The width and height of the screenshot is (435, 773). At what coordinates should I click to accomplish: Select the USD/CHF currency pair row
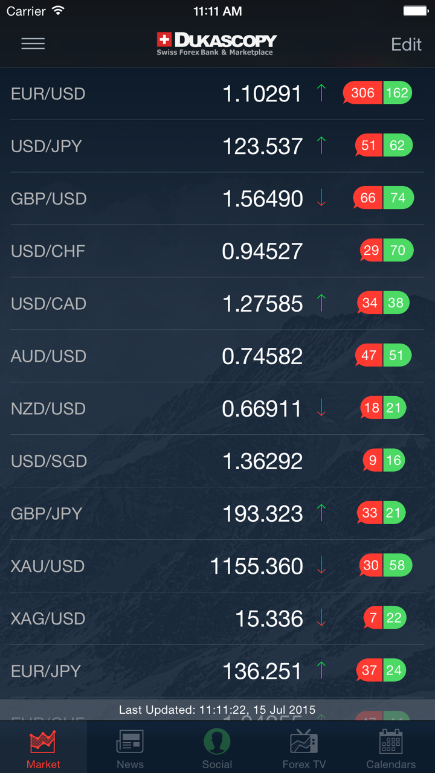tap(217, 251)
